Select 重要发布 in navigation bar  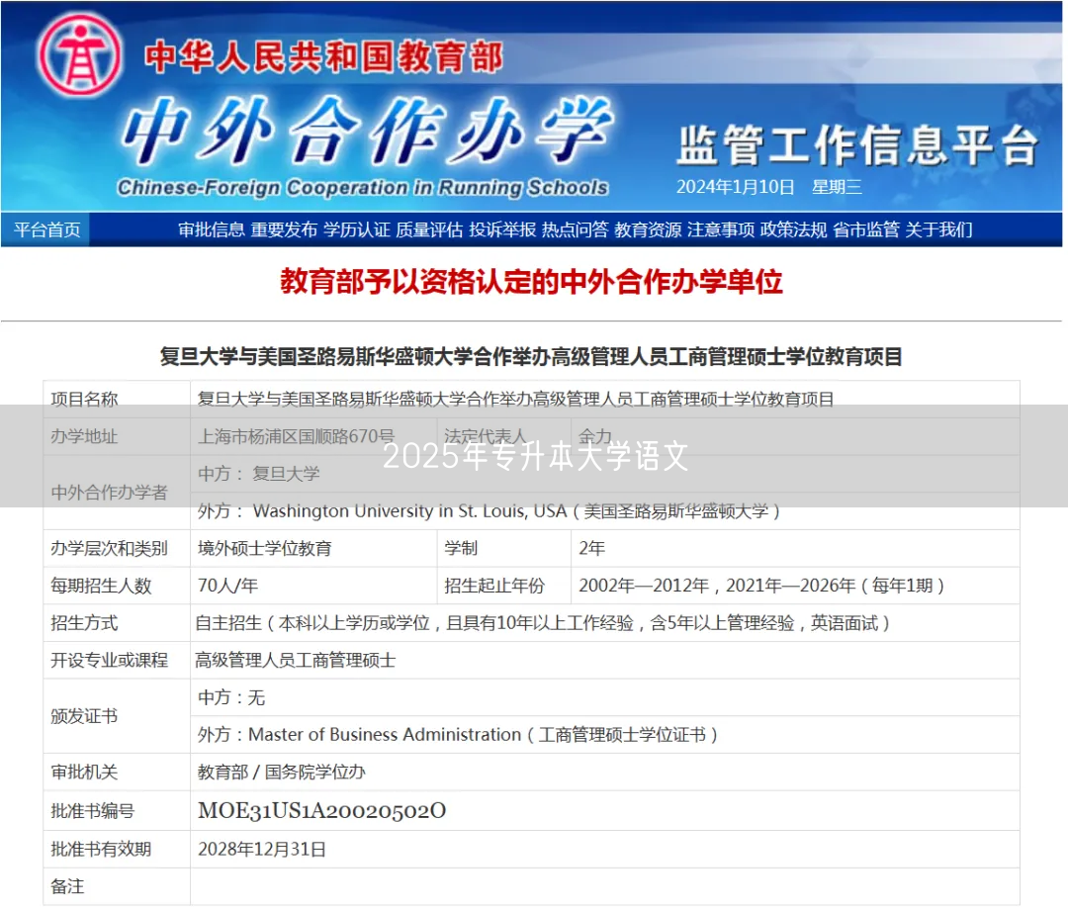[284, 229]
